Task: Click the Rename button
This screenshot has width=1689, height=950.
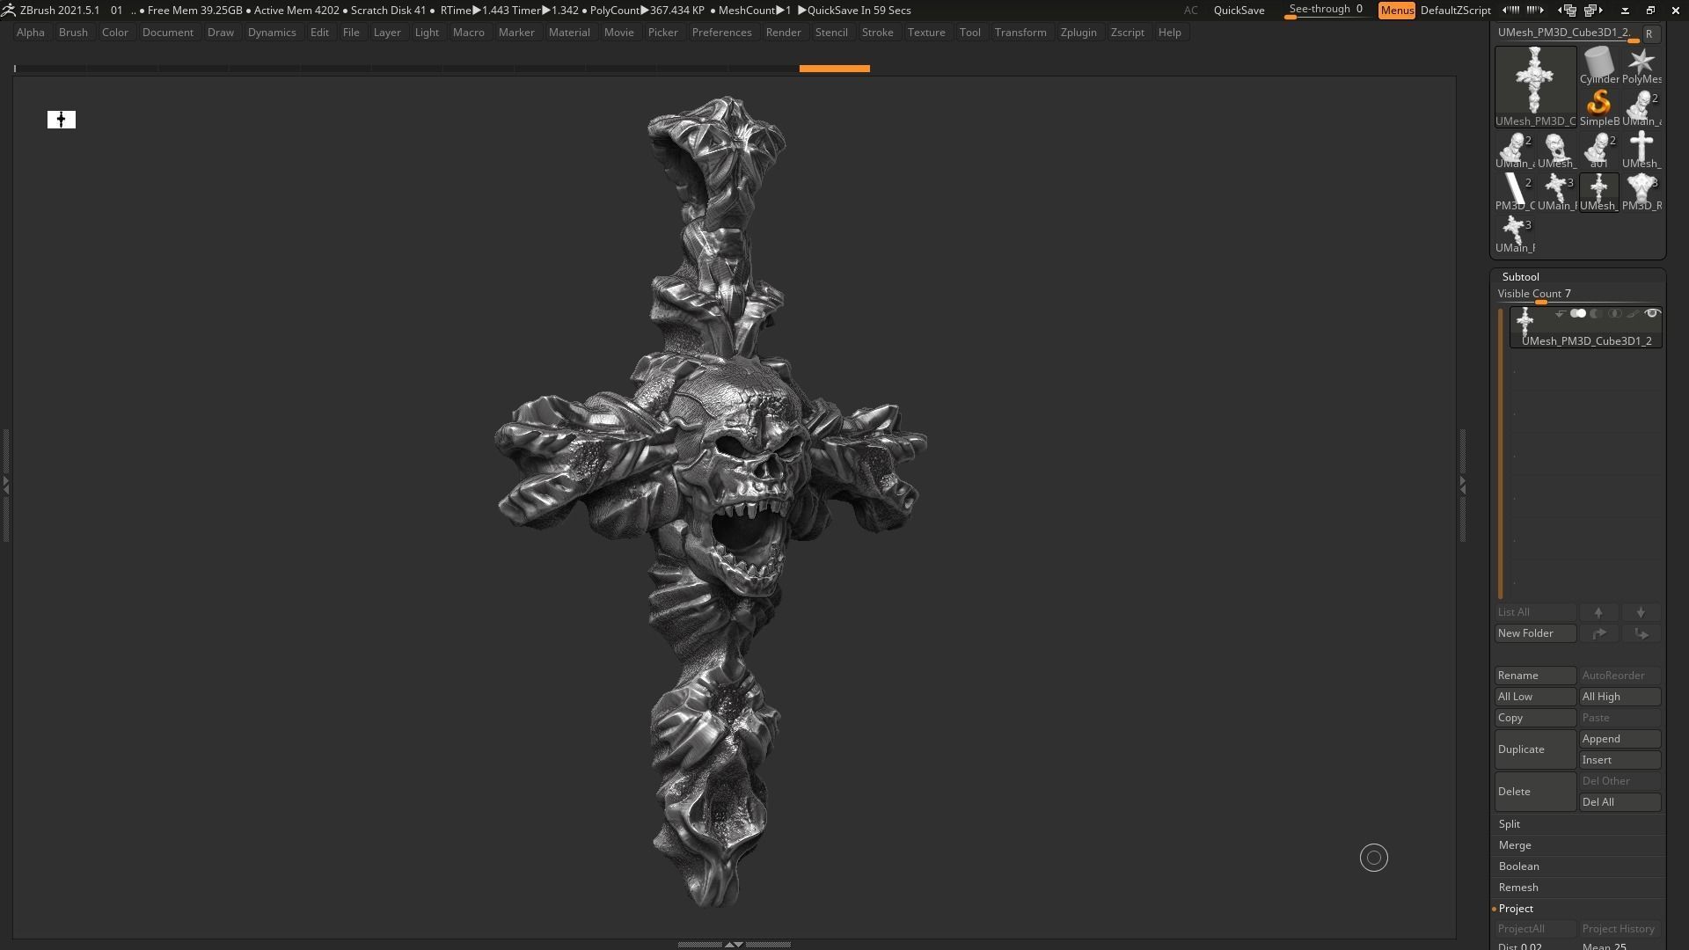Action: coord(1535,676)
